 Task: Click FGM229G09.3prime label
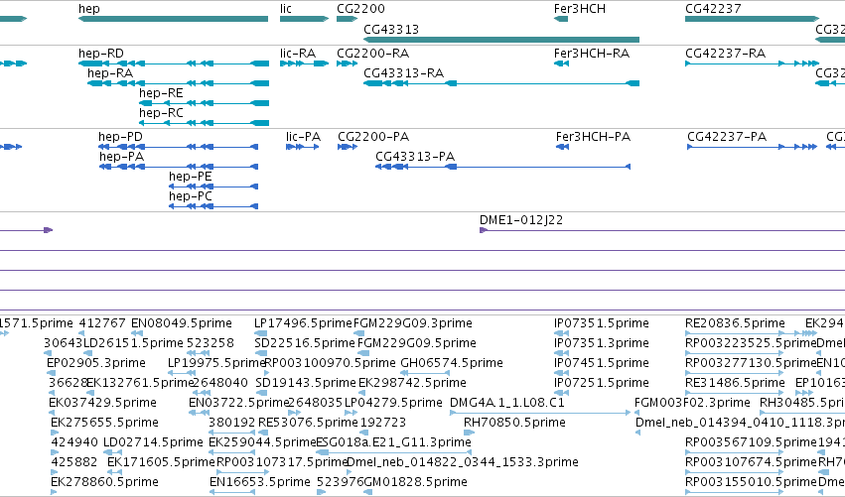(413, 323)
